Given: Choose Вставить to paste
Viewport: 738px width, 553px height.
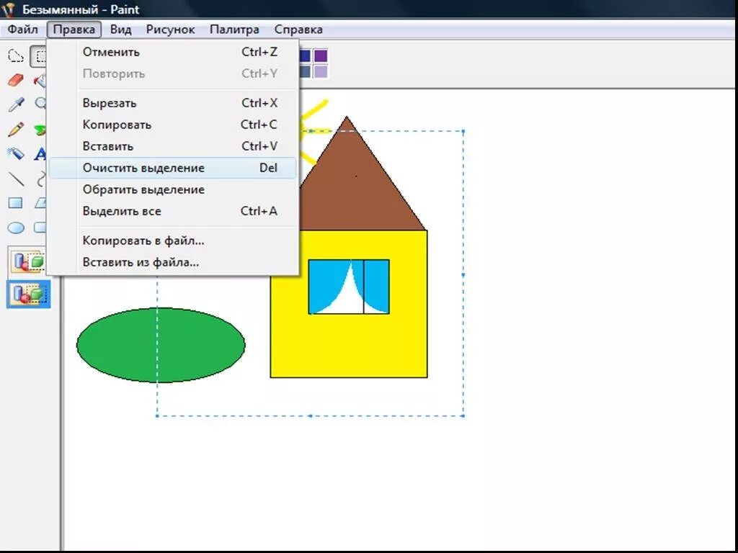Looking at the screenshot, I should (x=173, y=146).
